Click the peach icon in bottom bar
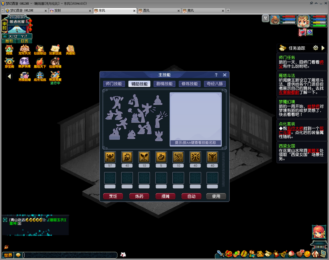329x260 pixels. tap(291, 254)
